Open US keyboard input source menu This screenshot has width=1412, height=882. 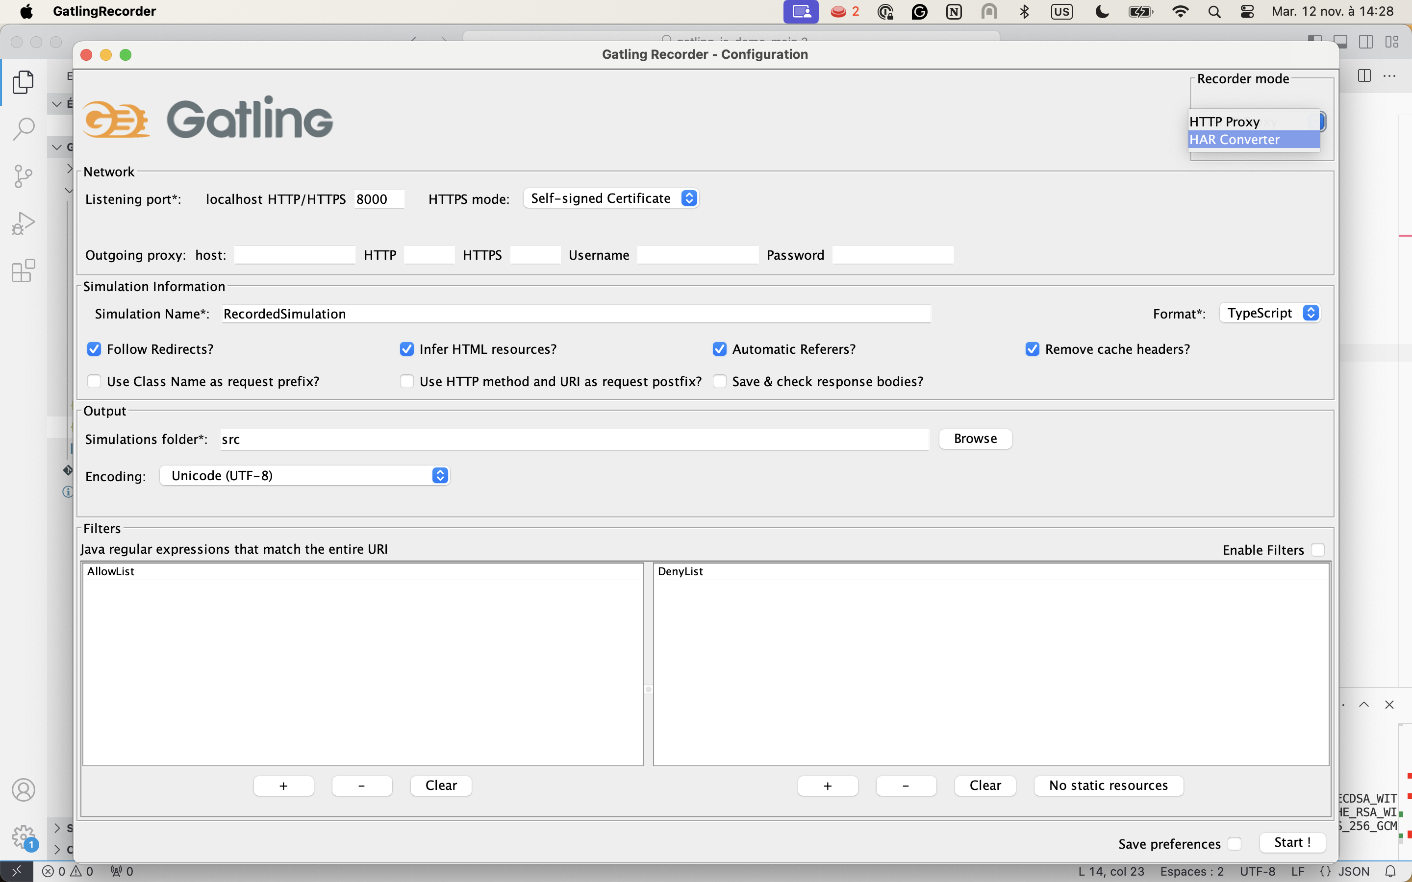coord(1061,12)
